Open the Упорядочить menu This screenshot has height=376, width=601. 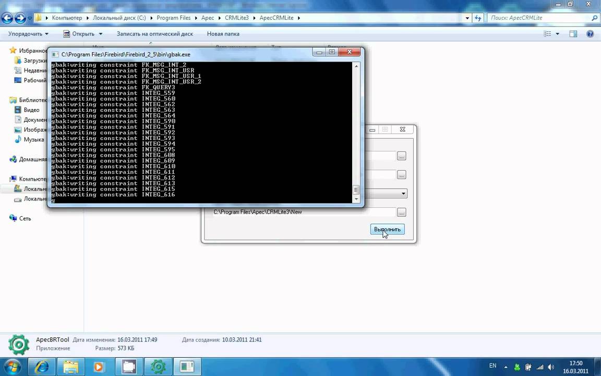point(28,34)
